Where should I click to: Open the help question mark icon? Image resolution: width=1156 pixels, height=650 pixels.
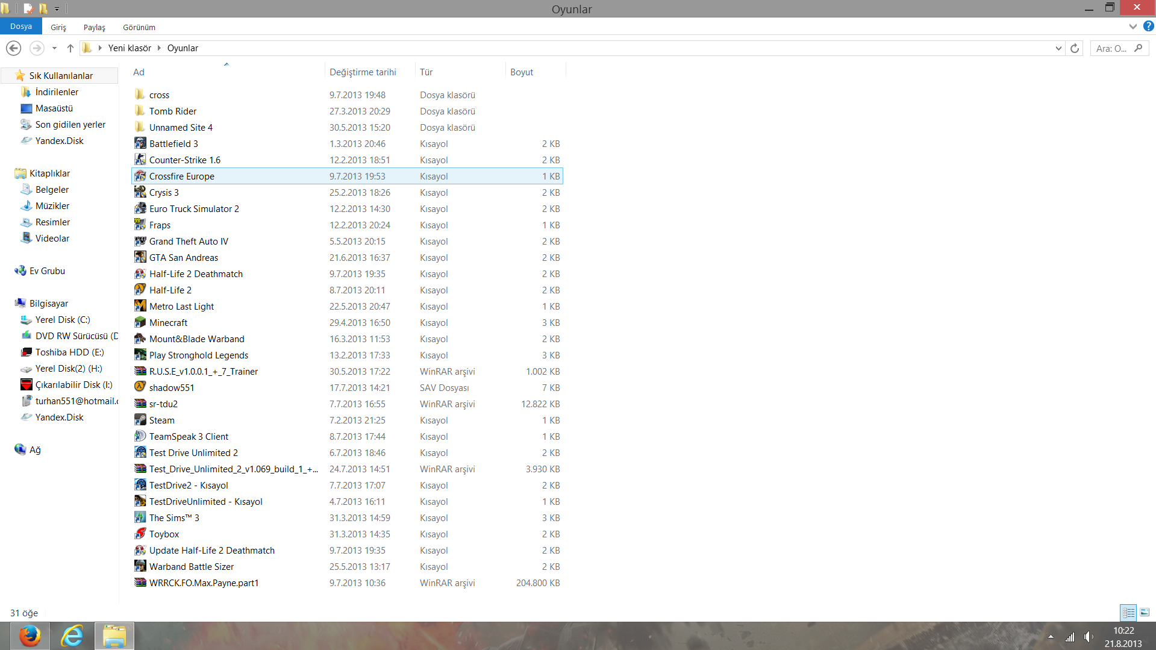[x=1149, y=27]
